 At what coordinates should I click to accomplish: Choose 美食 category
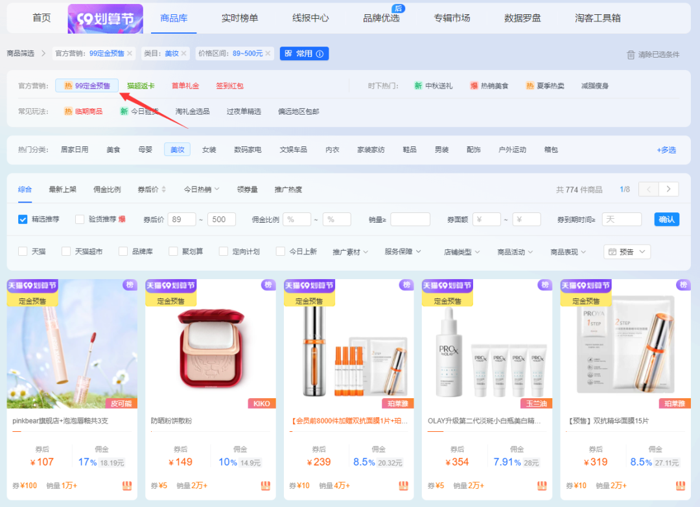(113, 150)
